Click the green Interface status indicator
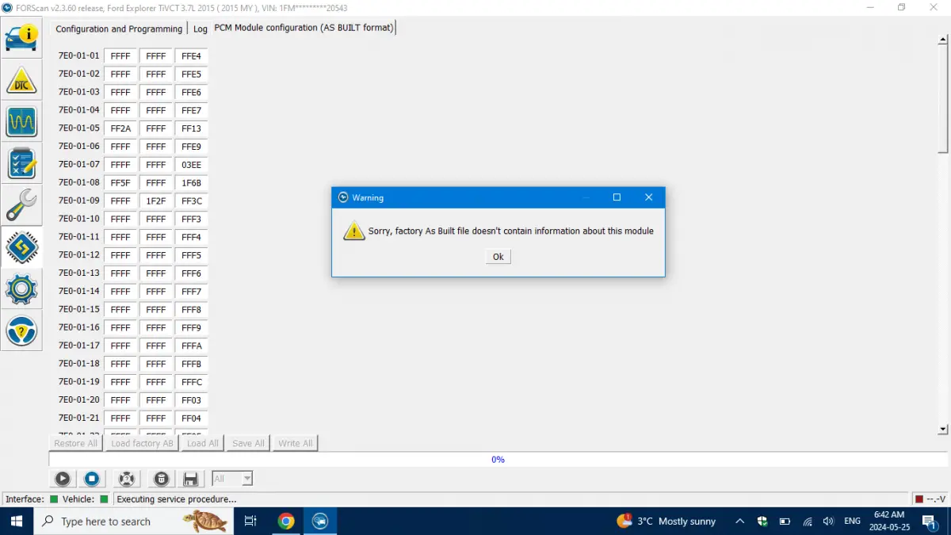This screenshot has height=535, width=951. click(x=54, y=499)
